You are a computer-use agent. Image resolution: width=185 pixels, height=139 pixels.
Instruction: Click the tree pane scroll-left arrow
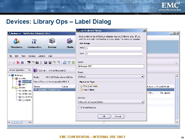tap(9, 122)
